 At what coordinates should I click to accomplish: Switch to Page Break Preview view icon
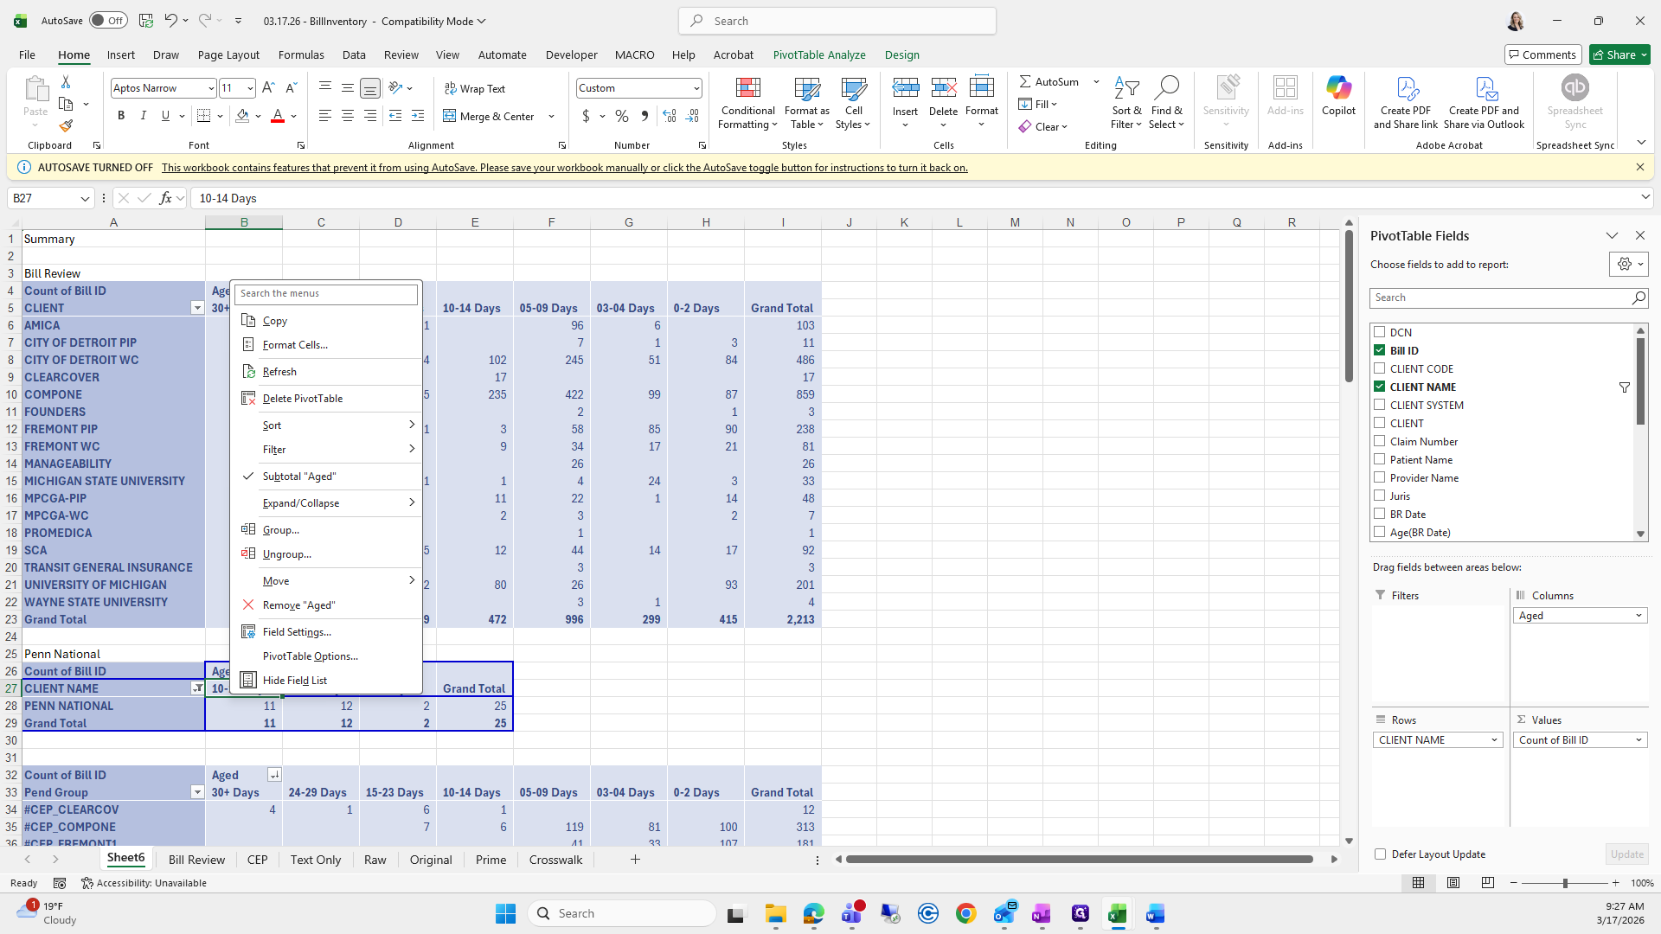pyautogui.click(x=1487, y=883)
